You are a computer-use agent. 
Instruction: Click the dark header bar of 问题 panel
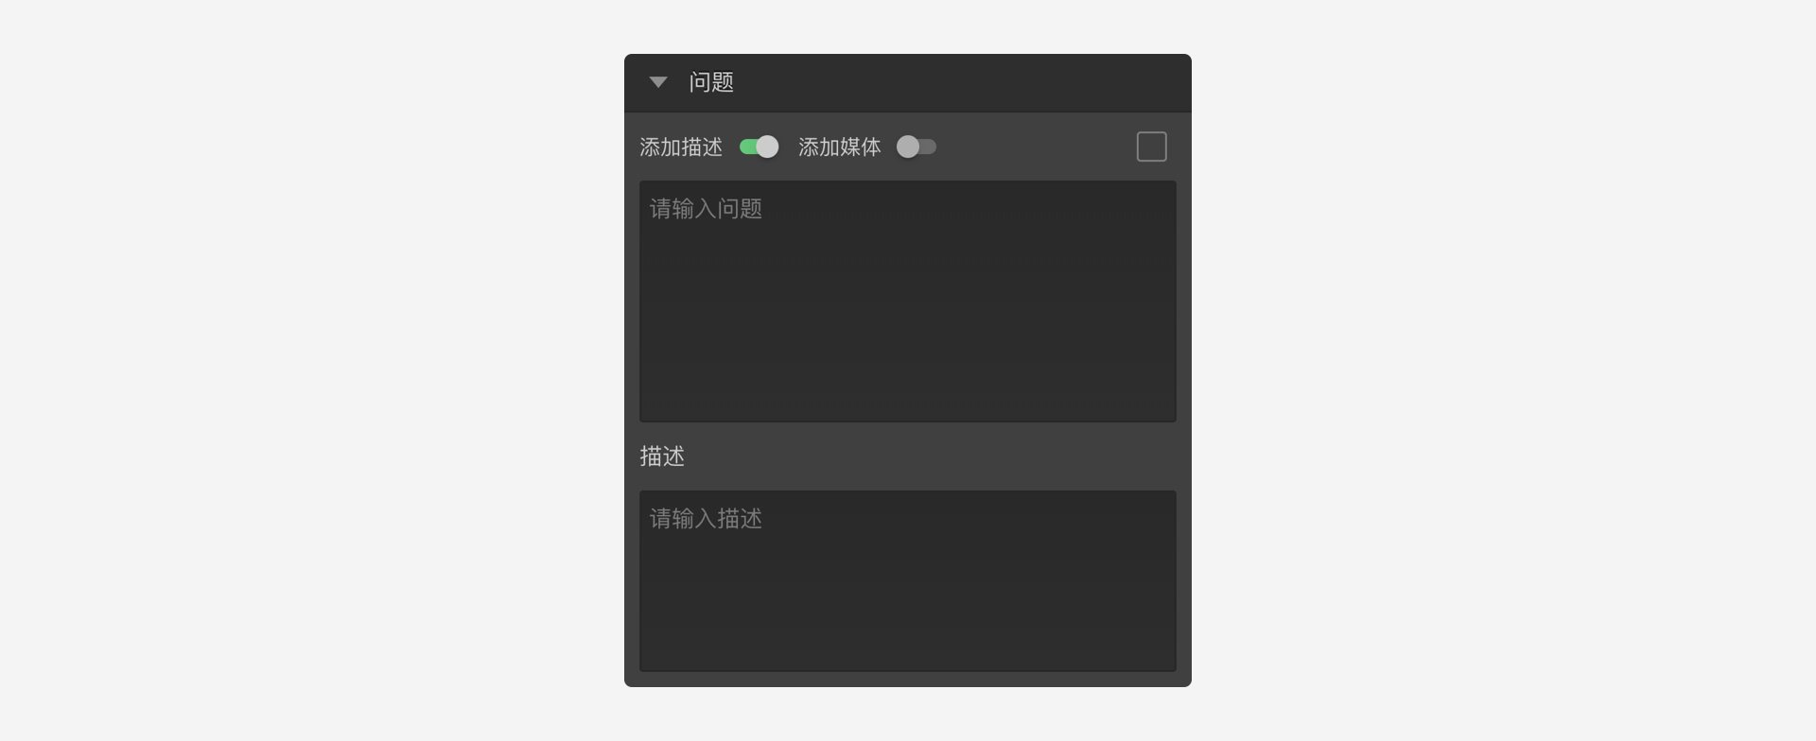coord(908,83)
